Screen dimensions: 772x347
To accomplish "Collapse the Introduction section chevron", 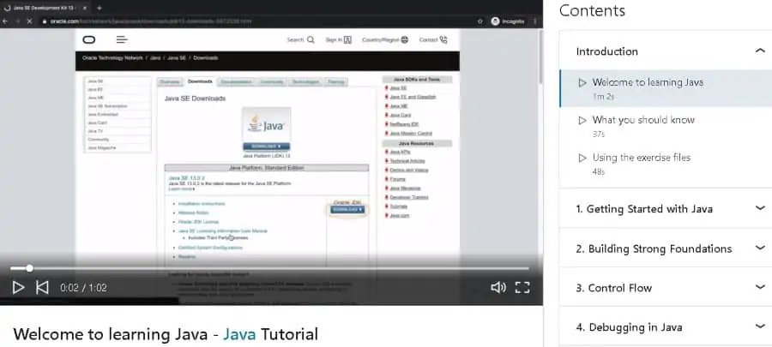I will click(x=760, y=51).
